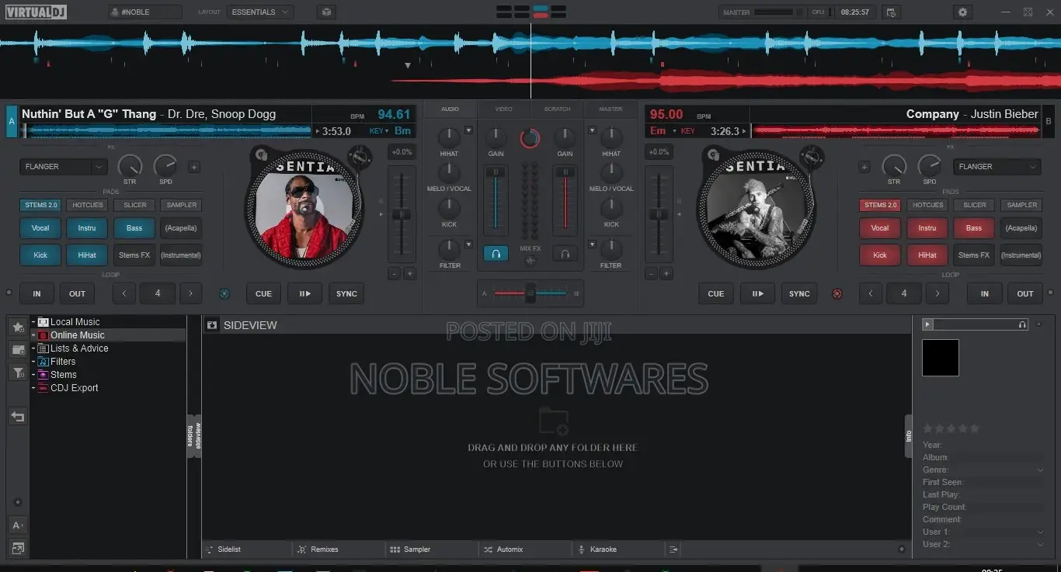This screenshot has height=572, width=1061.
Task: Select HOTCUES pad mode on deck A
Action: coord(87,205)
